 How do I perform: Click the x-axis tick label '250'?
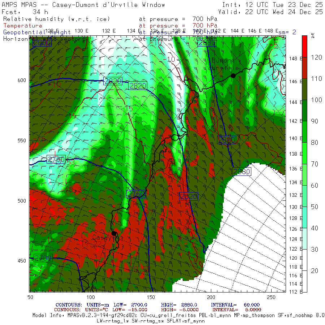coord(271,297)
